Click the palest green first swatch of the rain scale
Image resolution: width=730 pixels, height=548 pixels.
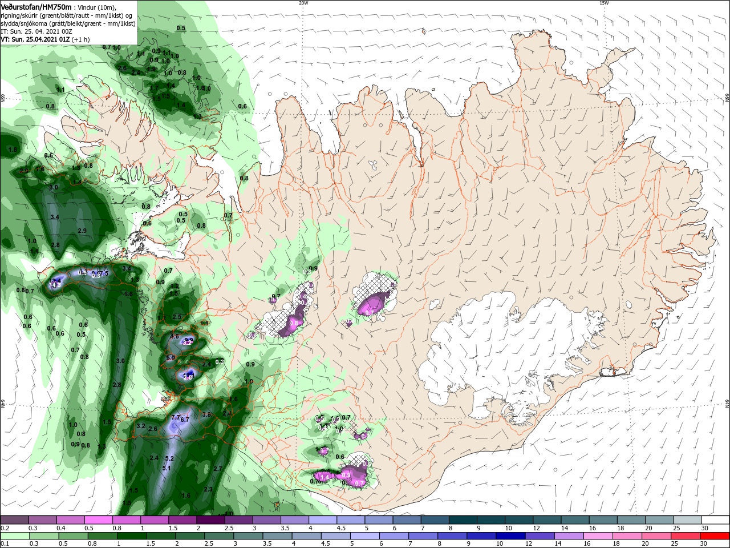pyautogui.click(x=15, y=536)
